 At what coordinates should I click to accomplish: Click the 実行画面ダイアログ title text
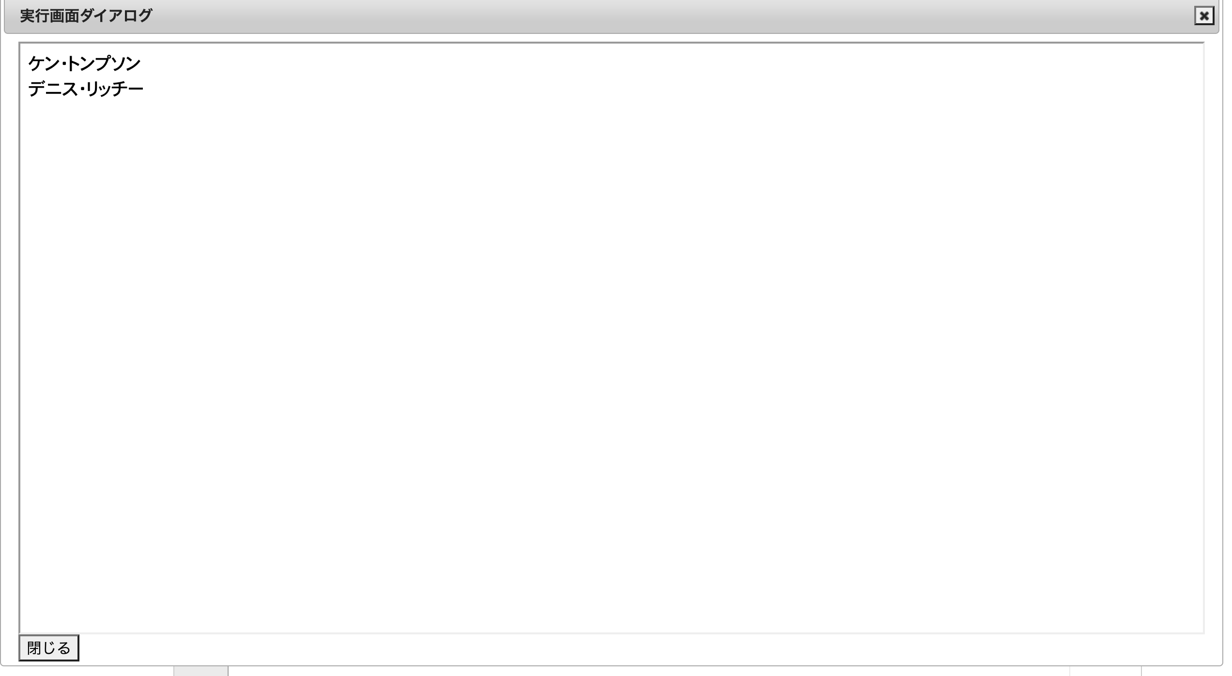86,16
